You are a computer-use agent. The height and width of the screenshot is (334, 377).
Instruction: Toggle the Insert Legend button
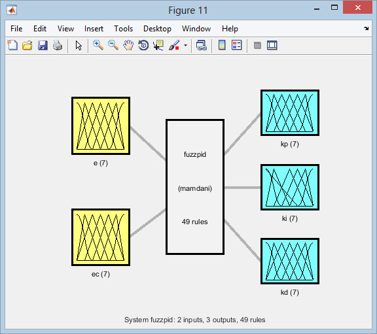coord(236,45)
